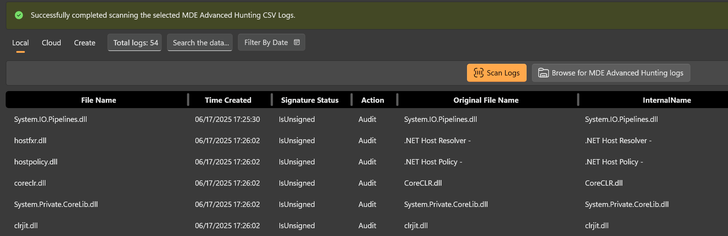Click the calendar icon in Filter By Date
728x236 pixels.
click(297, 43)
